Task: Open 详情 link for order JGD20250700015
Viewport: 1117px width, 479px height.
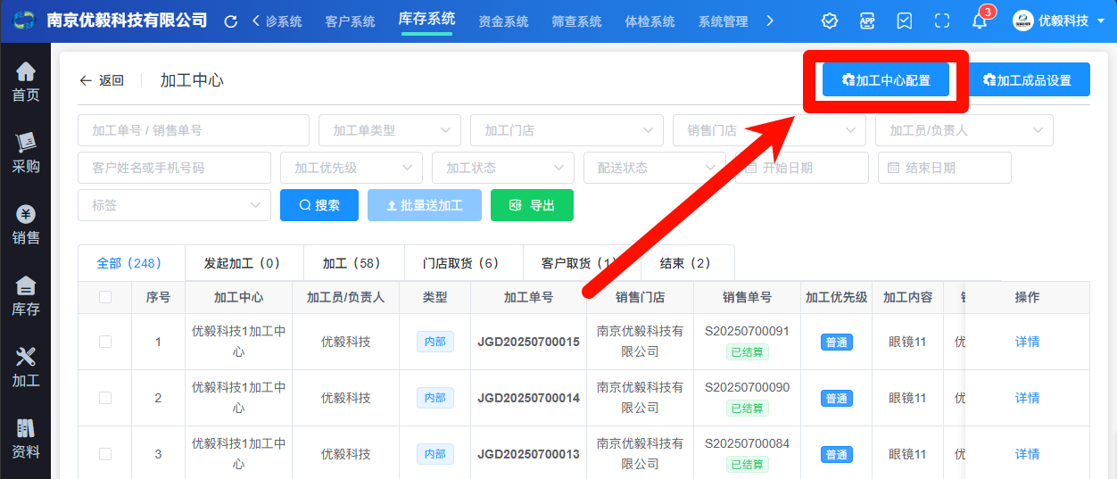Action: 1027,342
